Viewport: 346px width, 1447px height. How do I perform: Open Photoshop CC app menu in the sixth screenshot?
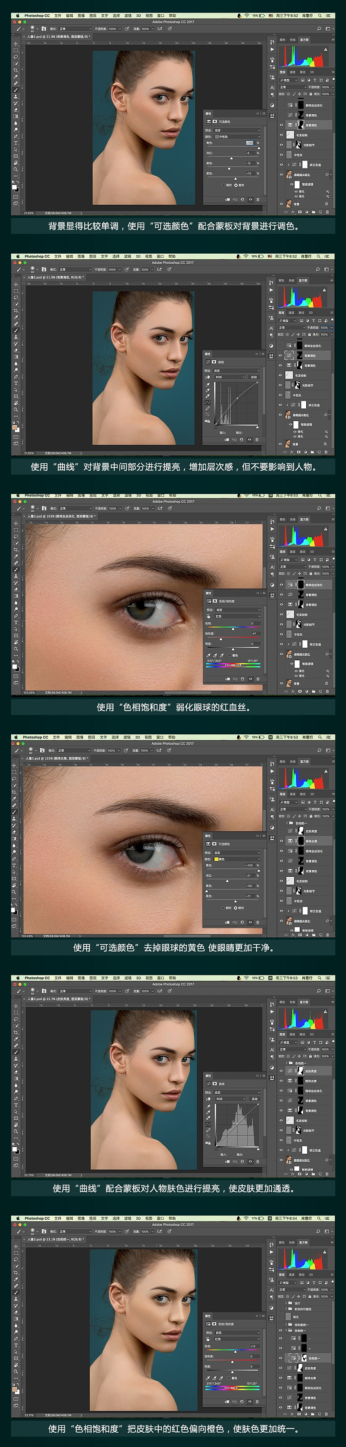pos(37,1218)
